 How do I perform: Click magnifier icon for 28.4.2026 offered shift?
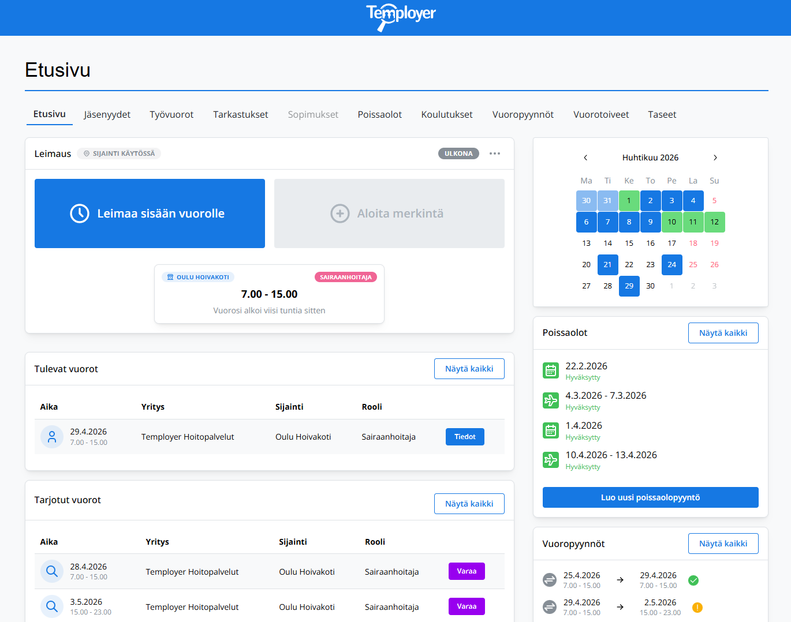point(52,571)
